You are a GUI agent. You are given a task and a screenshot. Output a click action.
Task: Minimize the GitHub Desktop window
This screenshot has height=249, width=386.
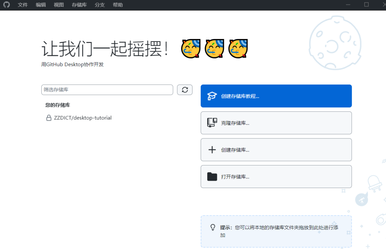[348, 5]
